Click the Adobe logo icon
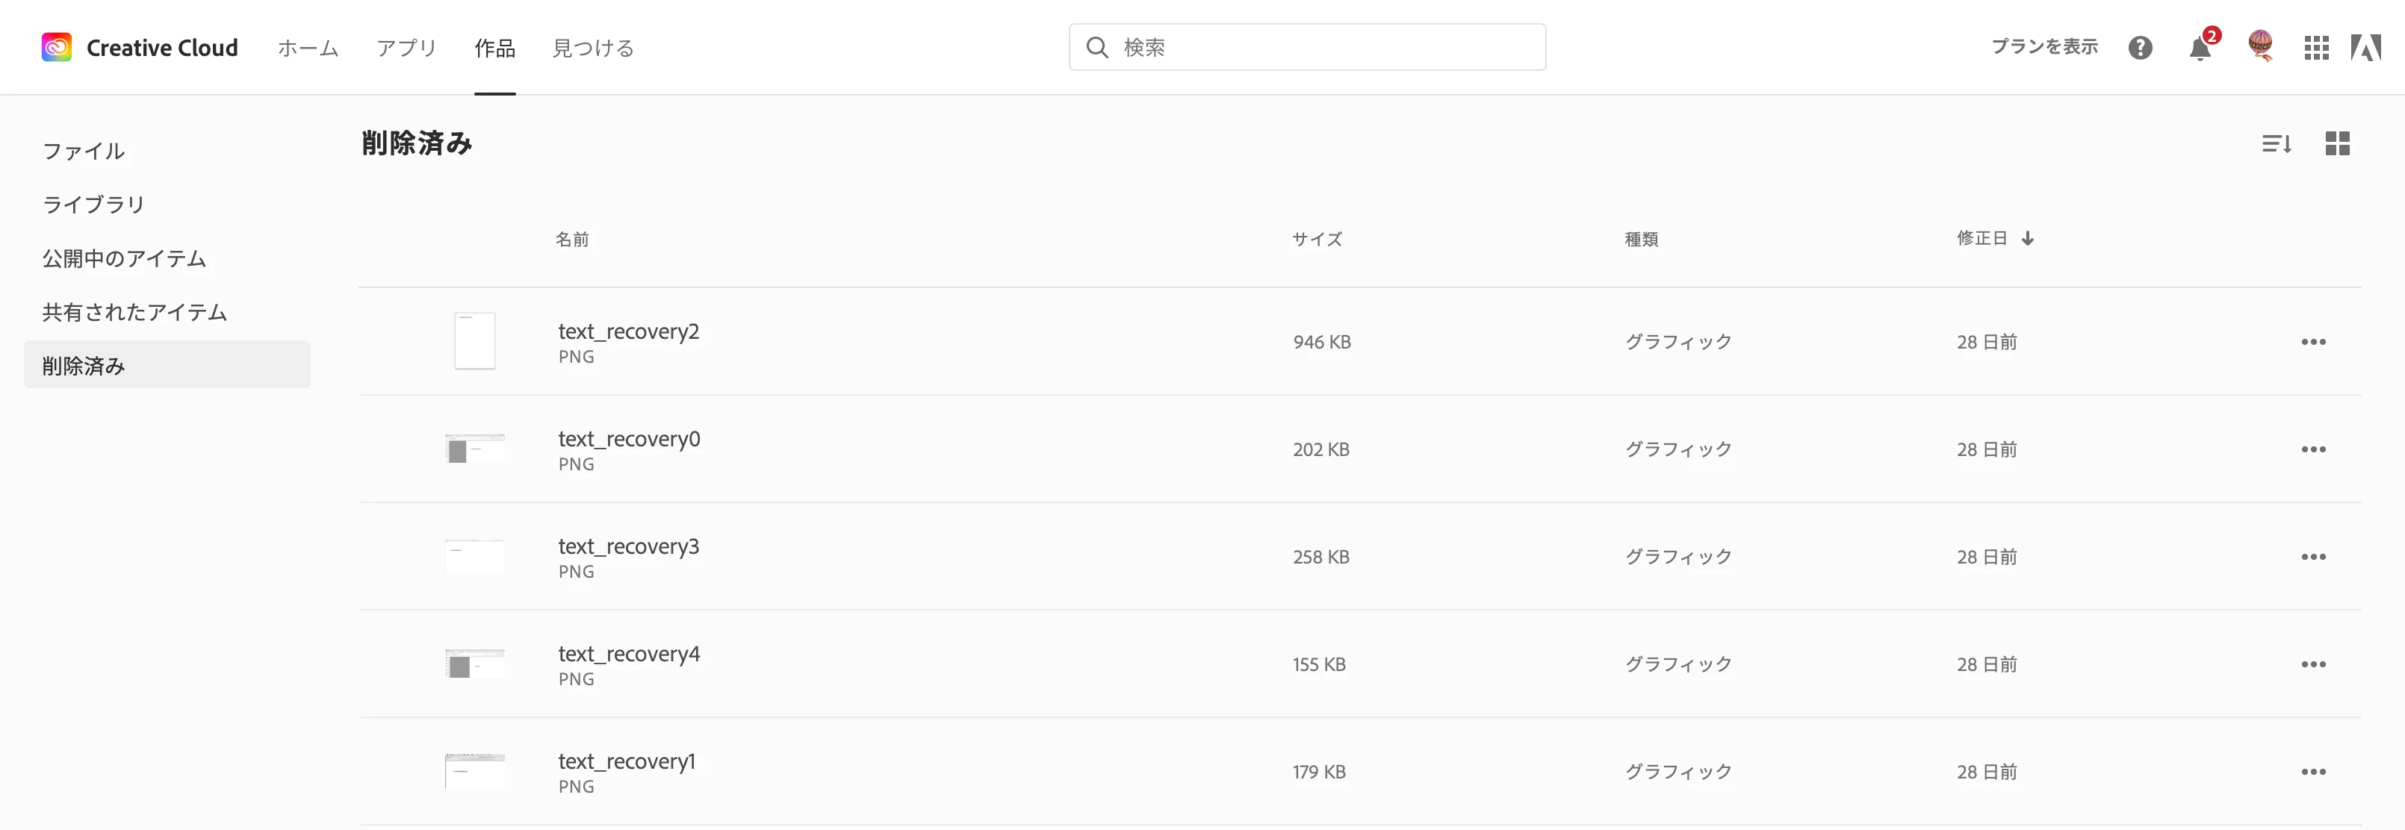This screenshot has height=830, width=2405. (x=2366, y=48)
